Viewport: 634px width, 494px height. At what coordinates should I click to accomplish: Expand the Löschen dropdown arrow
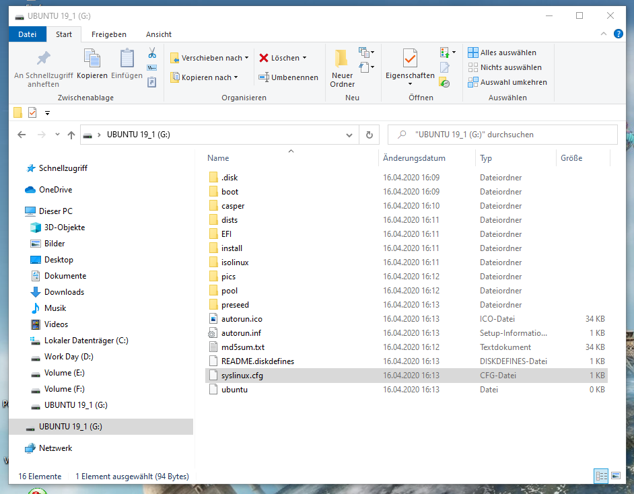(x=304, y=58)
